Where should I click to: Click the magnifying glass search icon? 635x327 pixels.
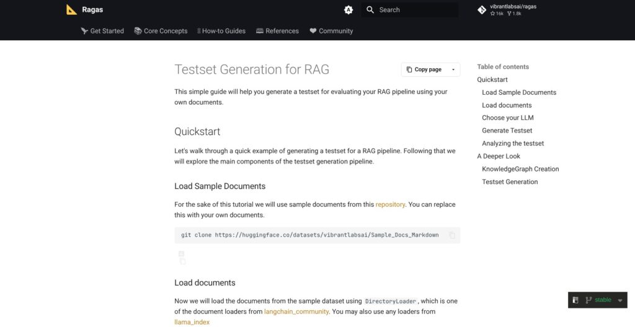click(370, 10)
